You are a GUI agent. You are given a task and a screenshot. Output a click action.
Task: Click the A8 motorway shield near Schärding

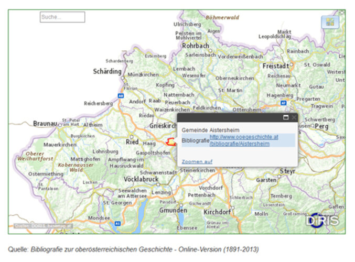click(x=121, y=96)
